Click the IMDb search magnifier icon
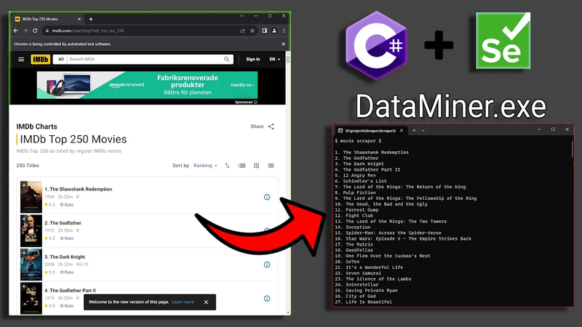582x327 pixels. point(227,60)
